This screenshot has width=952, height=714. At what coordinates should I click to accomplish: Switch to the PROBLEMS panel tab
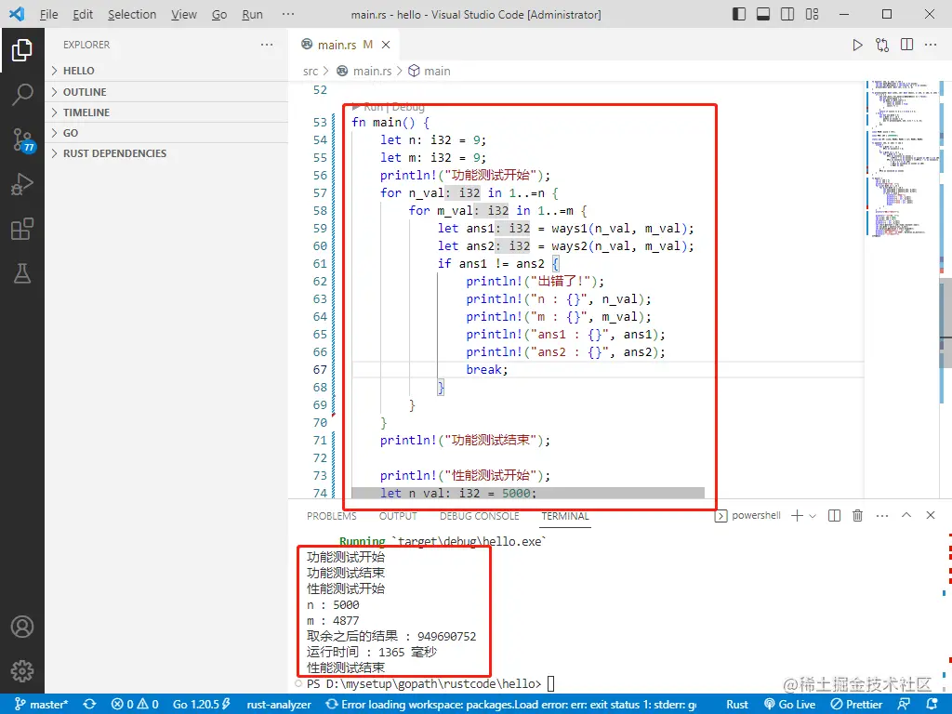(332, 516)
